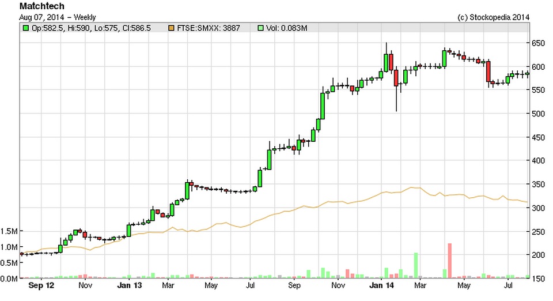The image size is (553, 301).
Task: Click the '(c) Stockopedia 2014' copyright text
Action: [494, 17]
